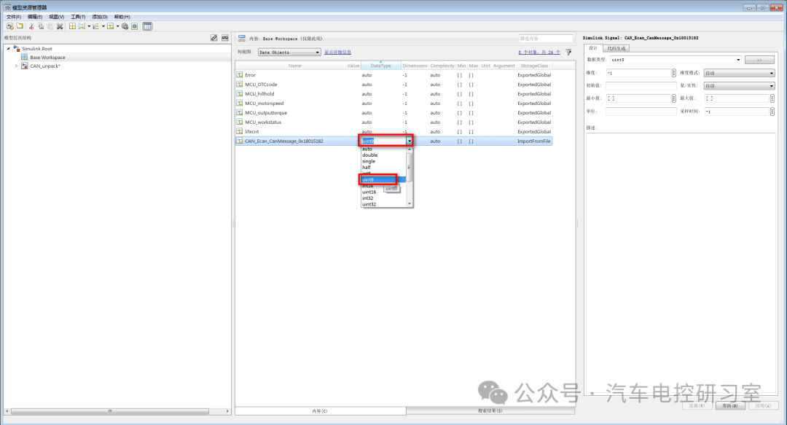Click the >> button beside data type

759,60
